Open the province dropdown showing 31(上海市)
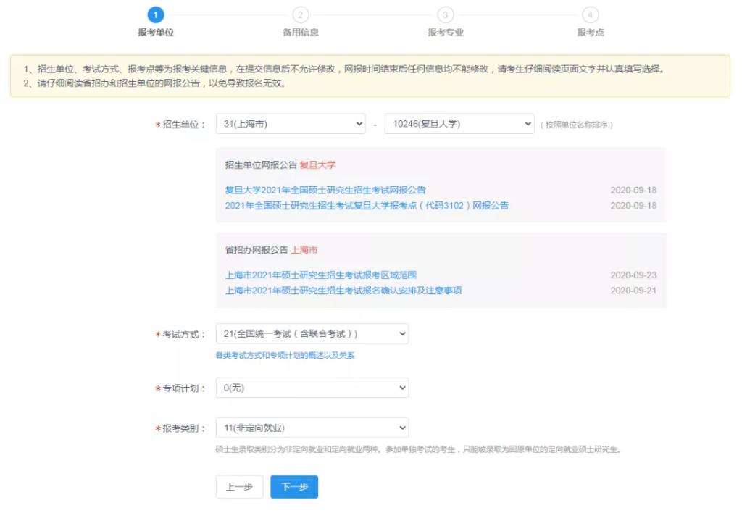The width and height of the screenshot is (742, 521). coord(291,124)
